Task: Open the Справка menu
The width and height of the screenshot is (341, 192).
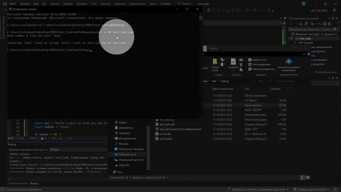Action: (x=166, y=4)
